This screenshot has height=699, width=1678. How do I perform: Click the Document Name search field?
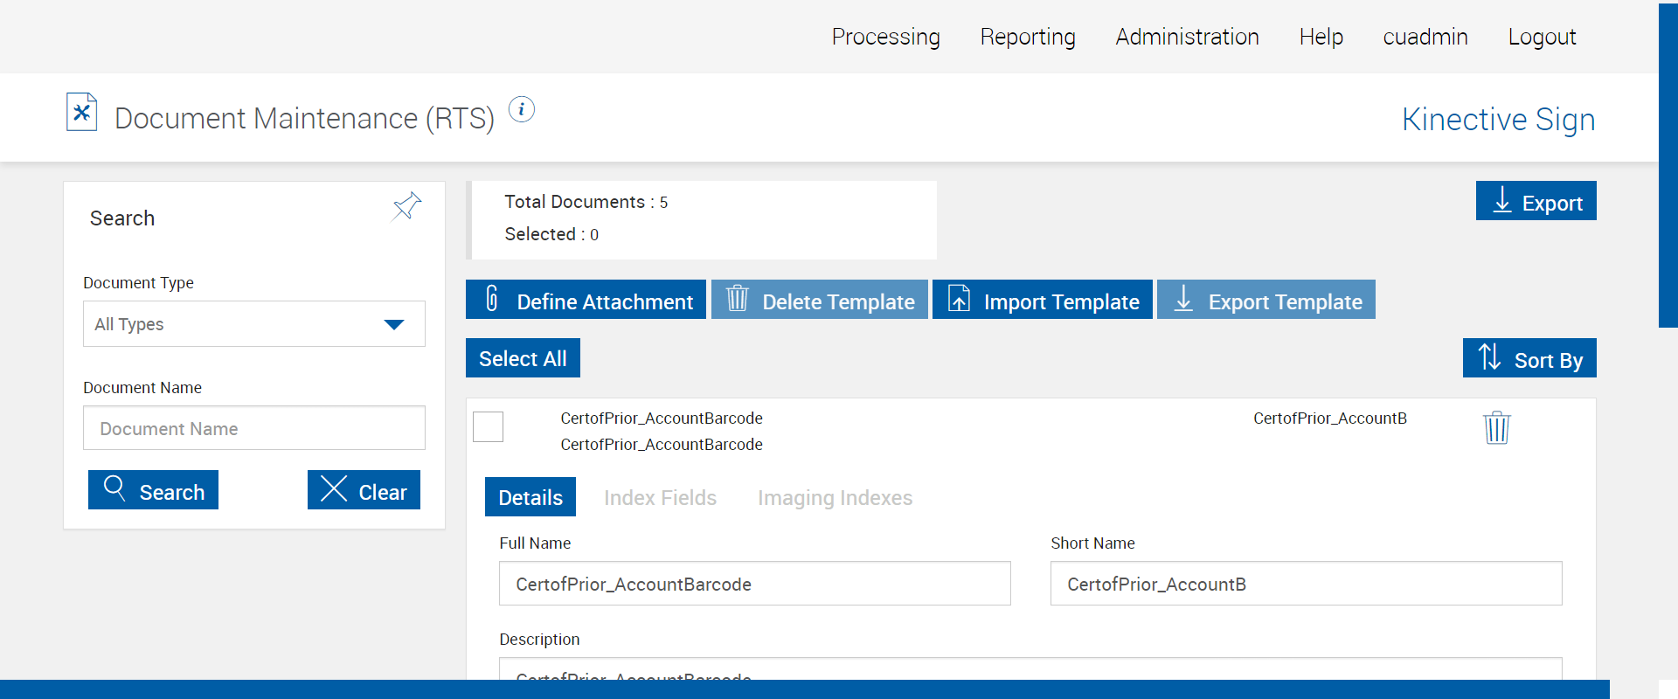253,428
